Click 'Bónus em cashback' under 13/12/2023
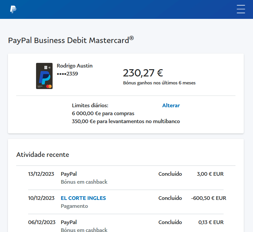 coord(84,182)
